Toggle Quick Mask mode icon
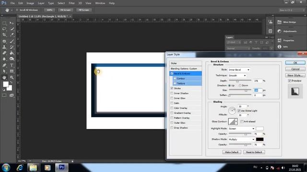The image size is (307, 172). 4,95
